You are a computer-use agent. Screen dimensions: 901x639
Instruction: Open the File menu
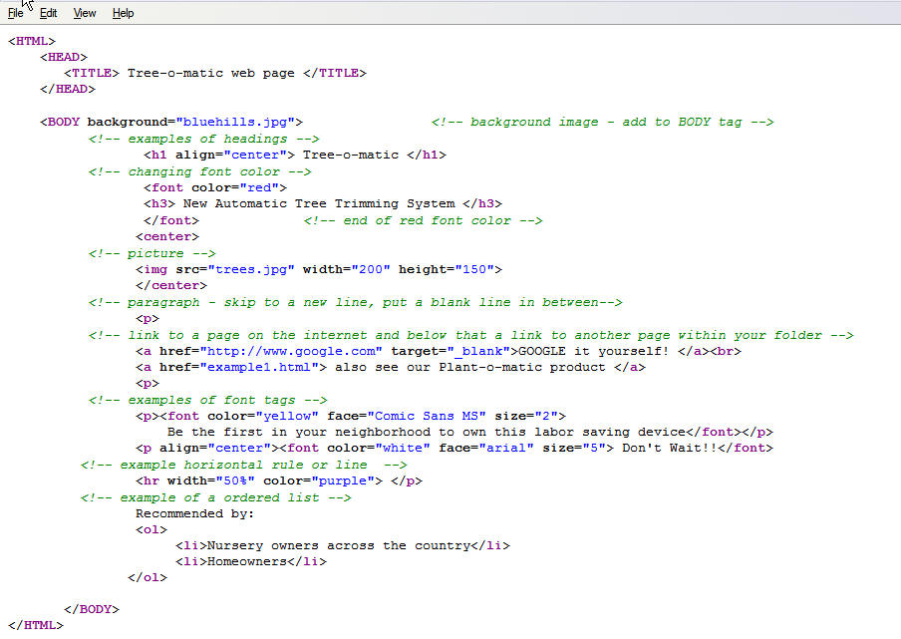16,13
